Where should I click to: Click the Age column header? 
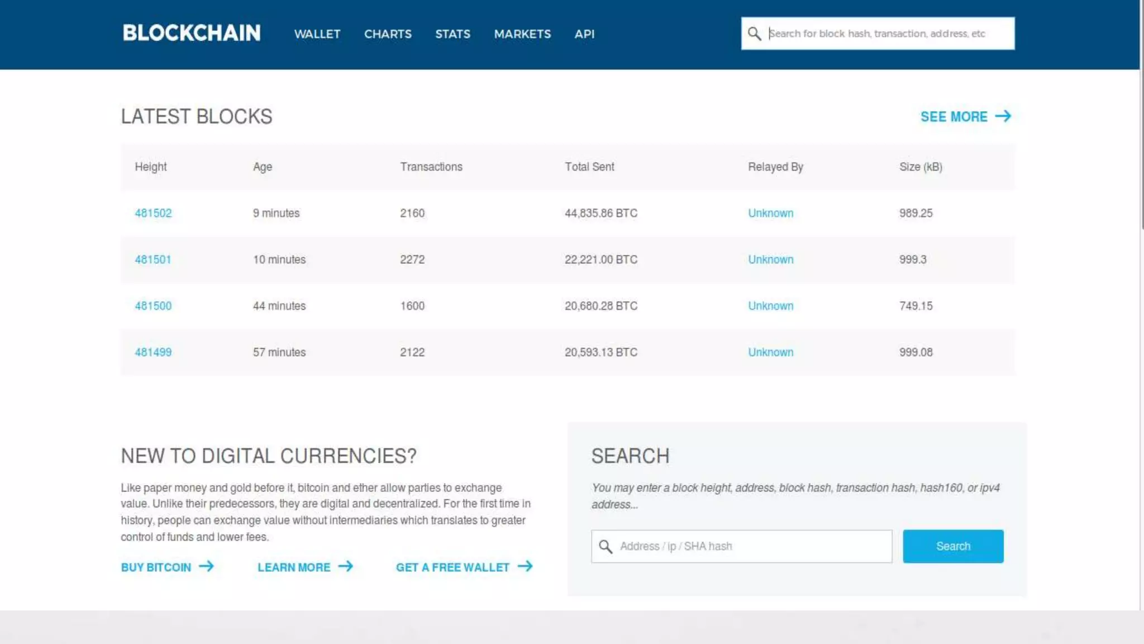click(x=263, y=167)
